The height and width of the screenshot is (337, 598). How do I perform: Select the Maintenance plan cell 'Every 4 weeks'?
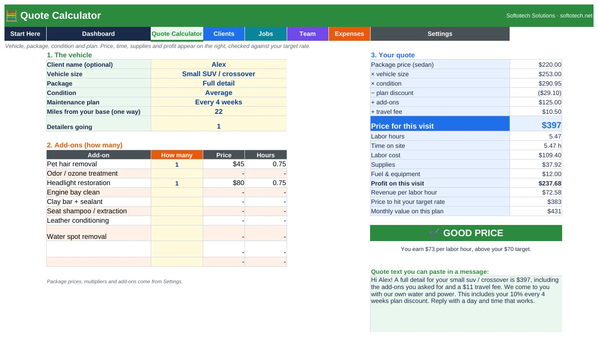(218, 102)
